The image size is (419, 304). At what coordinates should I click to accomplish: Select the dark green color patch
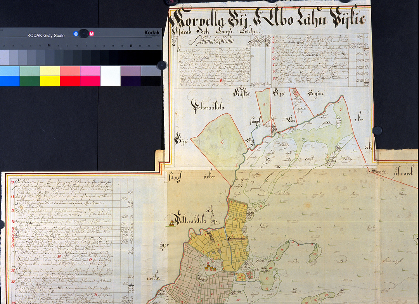click(29, 81)
